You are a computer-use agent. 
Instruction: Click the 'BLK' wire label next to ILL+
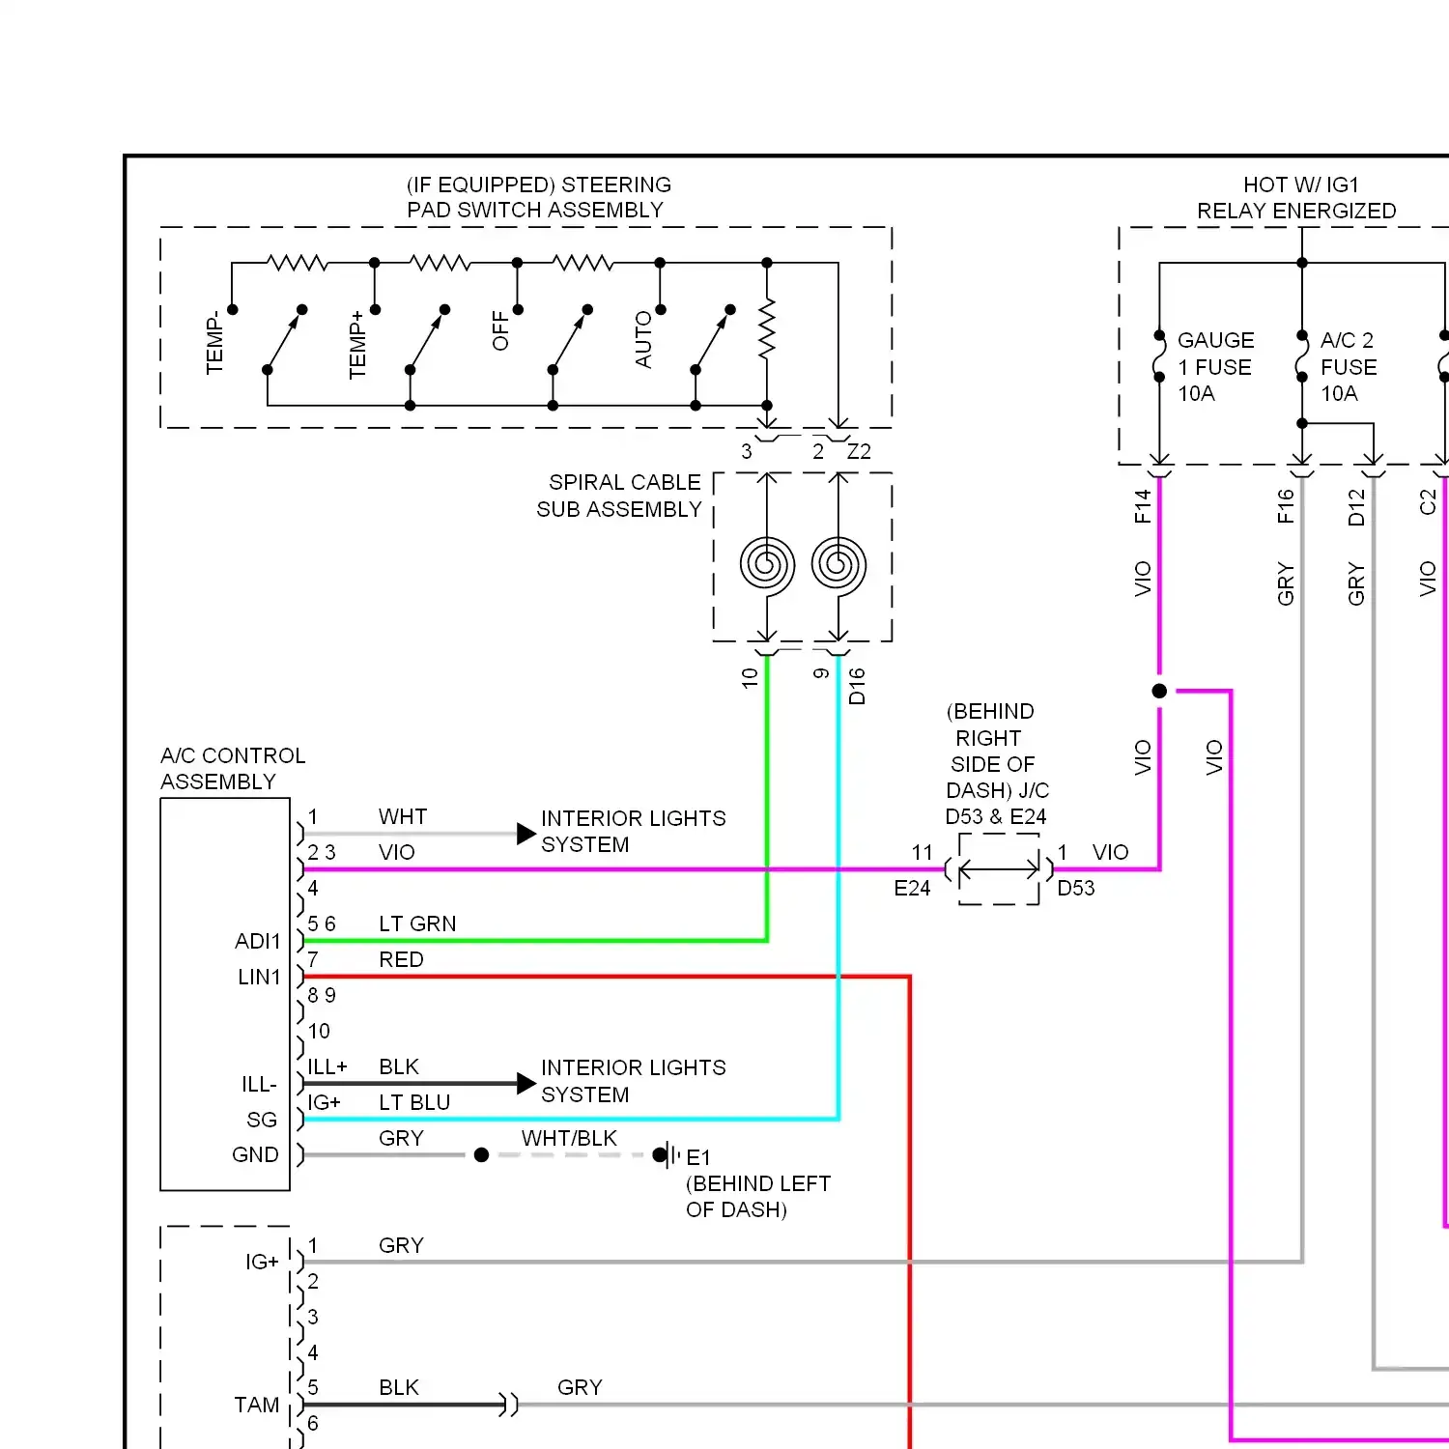pos(399,1066)
